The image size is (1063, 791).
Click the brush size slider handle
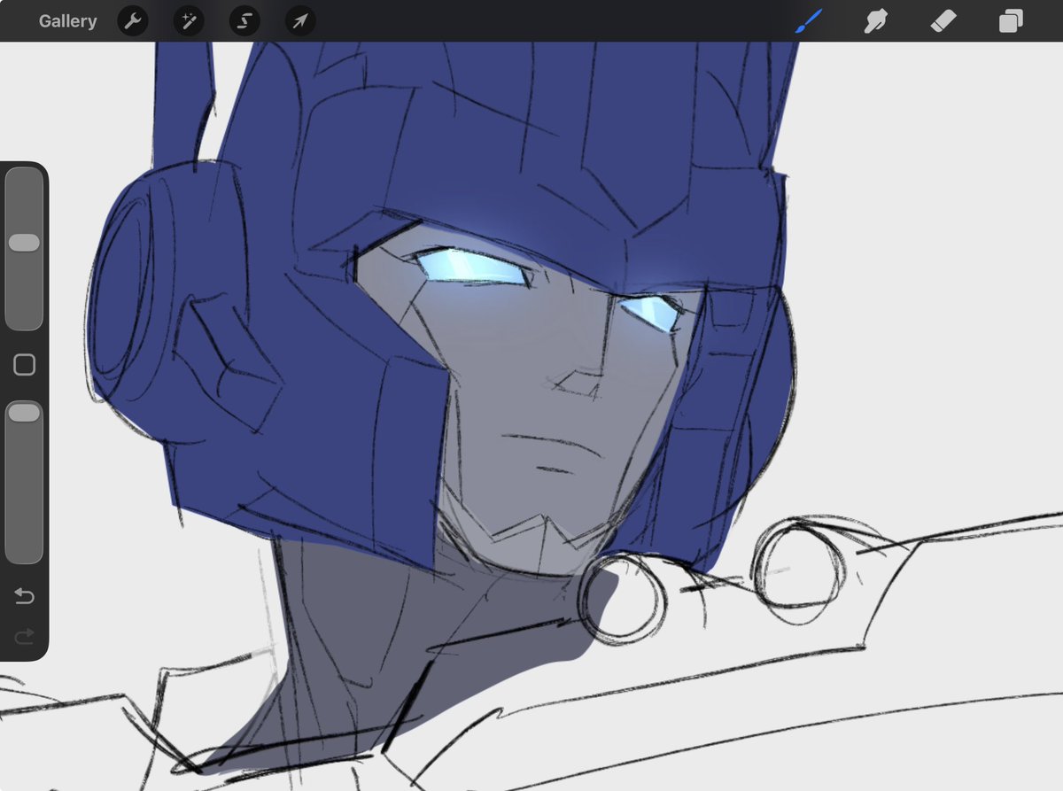click(x=24, y=243)
